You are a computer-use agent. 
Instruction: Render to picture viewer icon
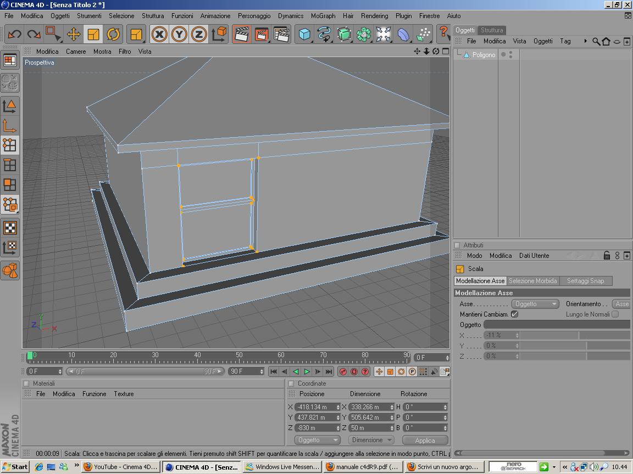(262, 34)
